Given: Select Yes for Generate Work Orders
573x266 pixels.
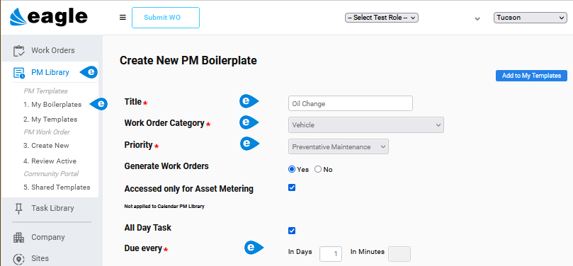Looking at the screenshot, I should (292, 169).
